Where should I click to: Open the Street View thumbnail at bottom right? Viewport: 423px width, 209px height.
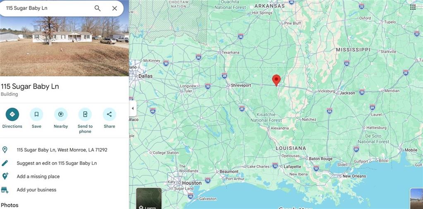click(416, 199)
